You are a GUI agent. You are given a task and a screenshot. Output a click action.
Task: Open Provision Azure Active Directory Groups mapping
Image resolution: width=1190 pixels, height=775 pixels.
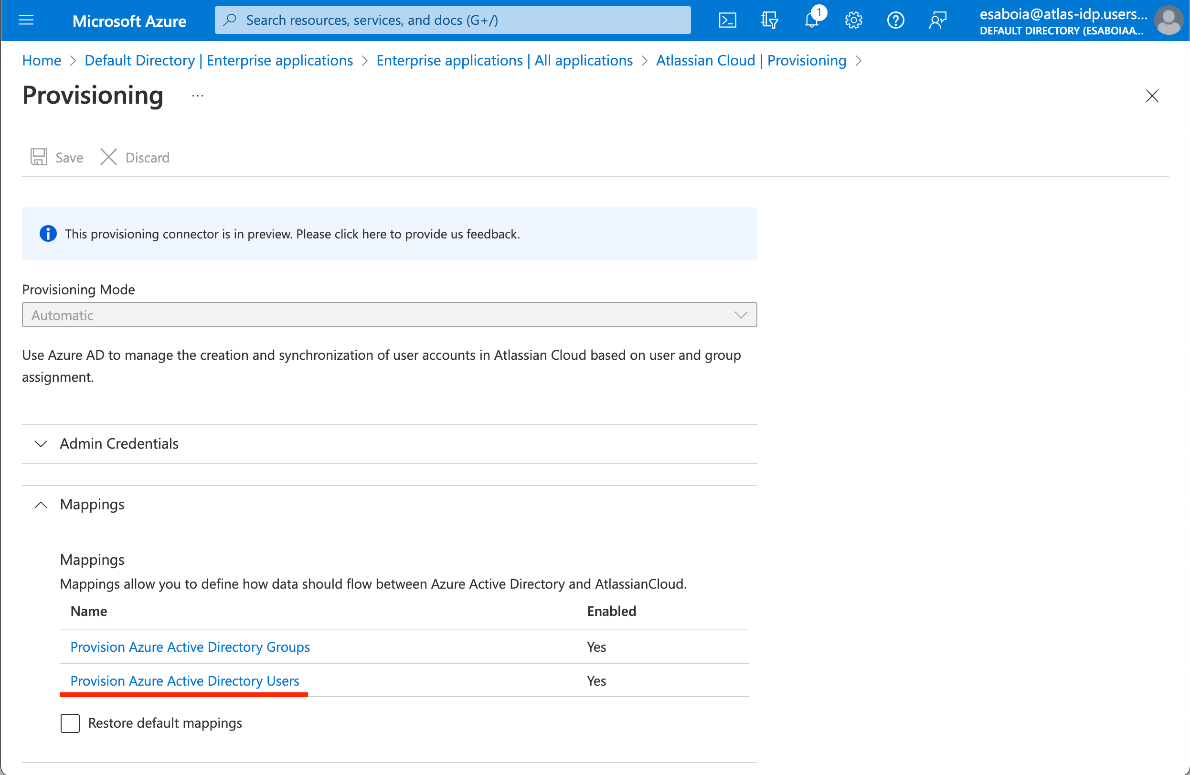pyautogui.click(x=190, y=647)
